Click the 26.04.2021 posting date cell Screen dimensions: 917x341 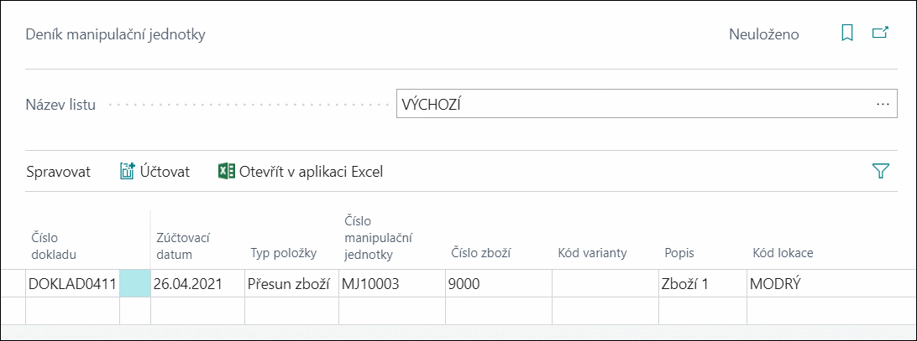(x=196, y=283)
